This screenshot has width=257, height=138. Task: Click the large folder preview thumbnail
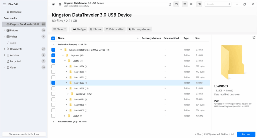(x=233, y=62)
